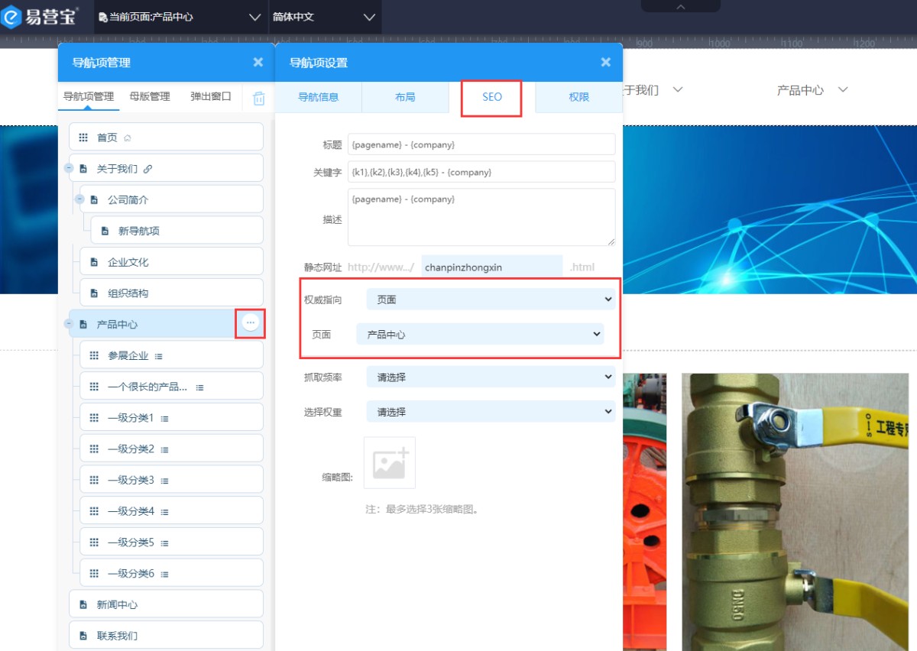Viewport: 917px width, 651px height.
Task: Click the page icon of 新闻中心
Action: tap(83, 604)
